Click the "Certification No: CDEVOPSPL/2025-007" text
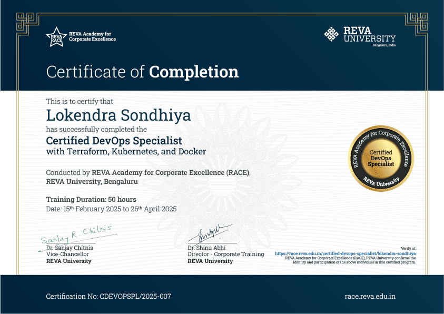The image size is (444, 314). tap(108, 297)
